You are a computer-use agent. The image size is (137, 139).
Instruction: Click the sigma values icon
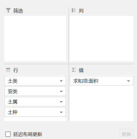point(74,70)
